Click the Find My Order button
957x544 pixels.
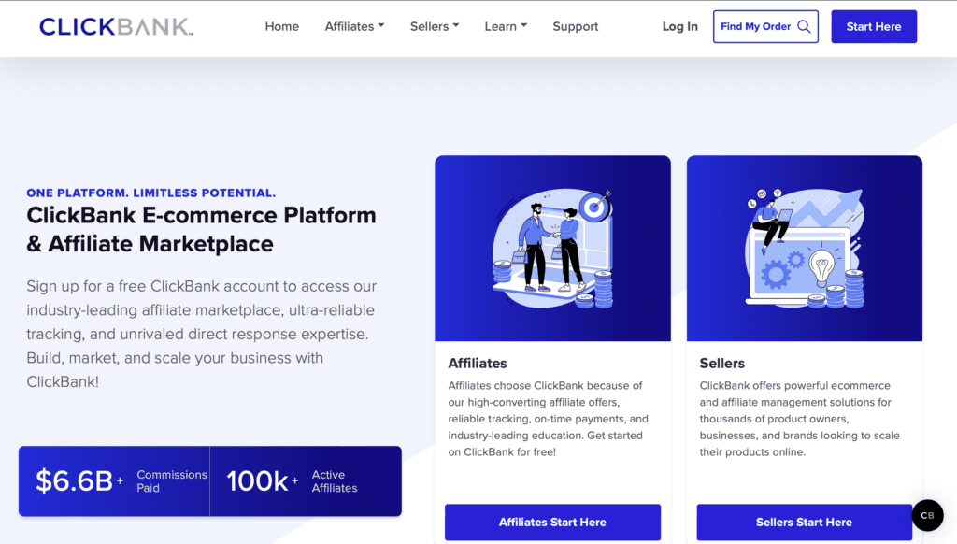tap(765, 26)
